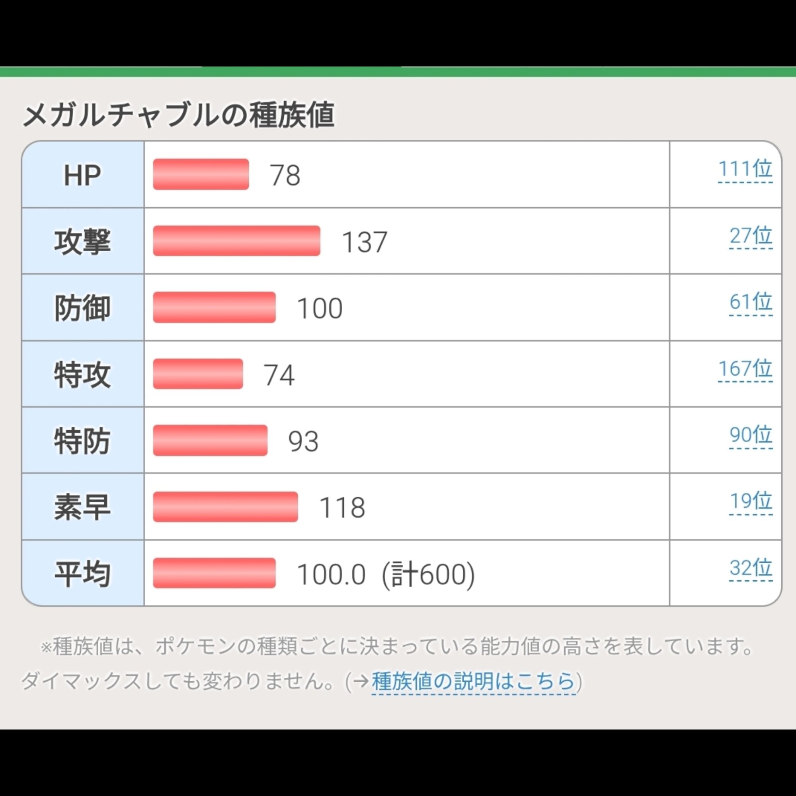Click the red 攻撃 stat bar
This screenshot has height=796, width=796.
click(236, 241)
